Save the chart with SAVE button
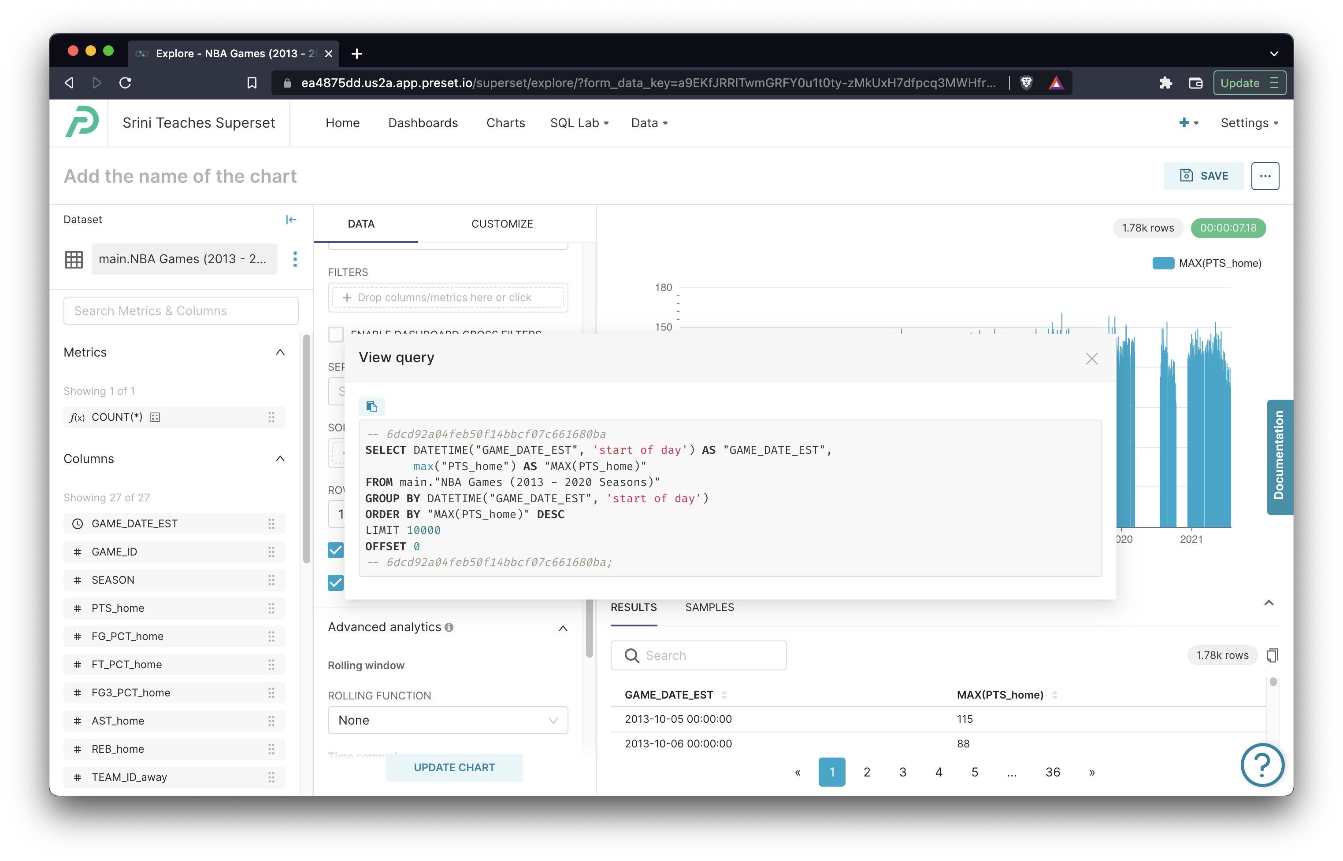The height and width of the screenshot is (861, 1343). tap(1204, 176)
